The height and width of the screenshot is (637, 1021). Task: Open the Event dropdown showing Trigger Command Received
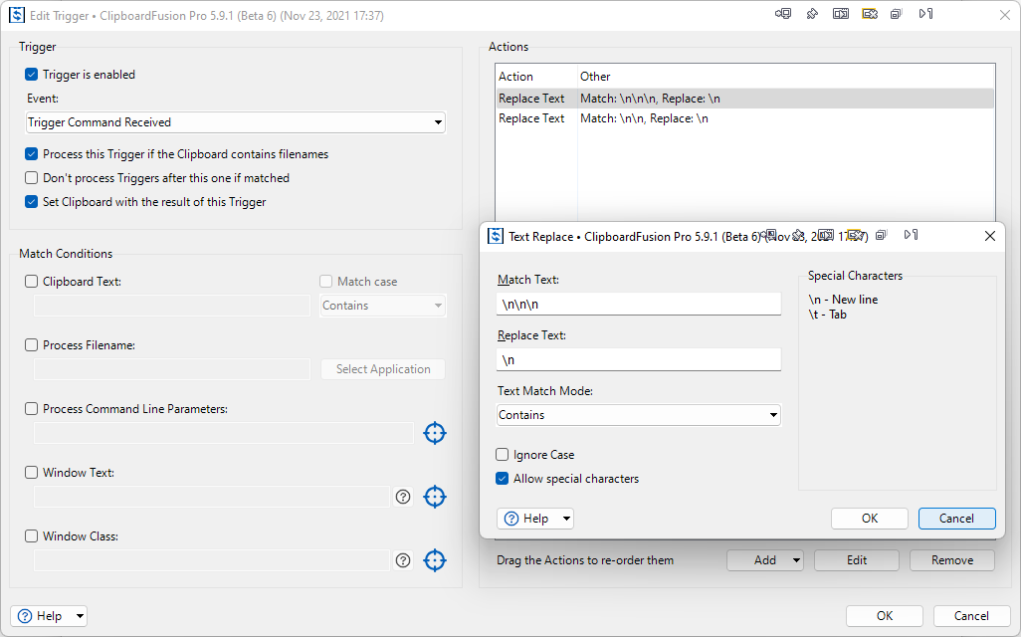coord(236,122)
